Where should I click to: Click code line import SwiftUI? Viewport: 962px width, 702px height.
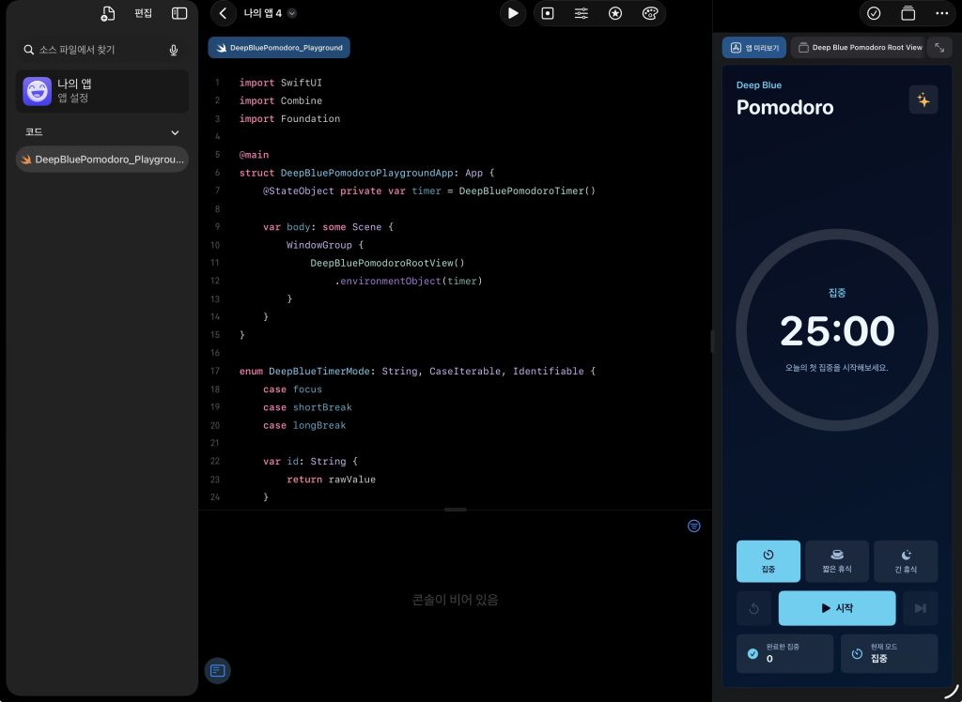pos(280,83)
